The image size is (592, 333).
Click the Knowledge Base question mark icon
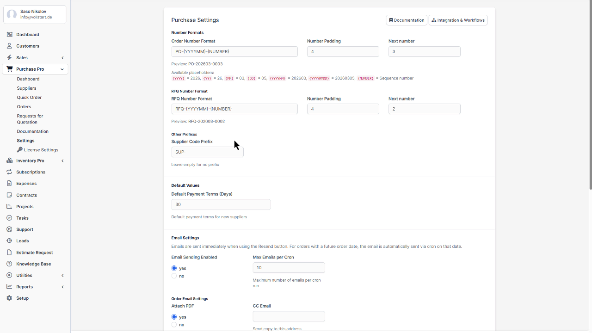[9, 264]
